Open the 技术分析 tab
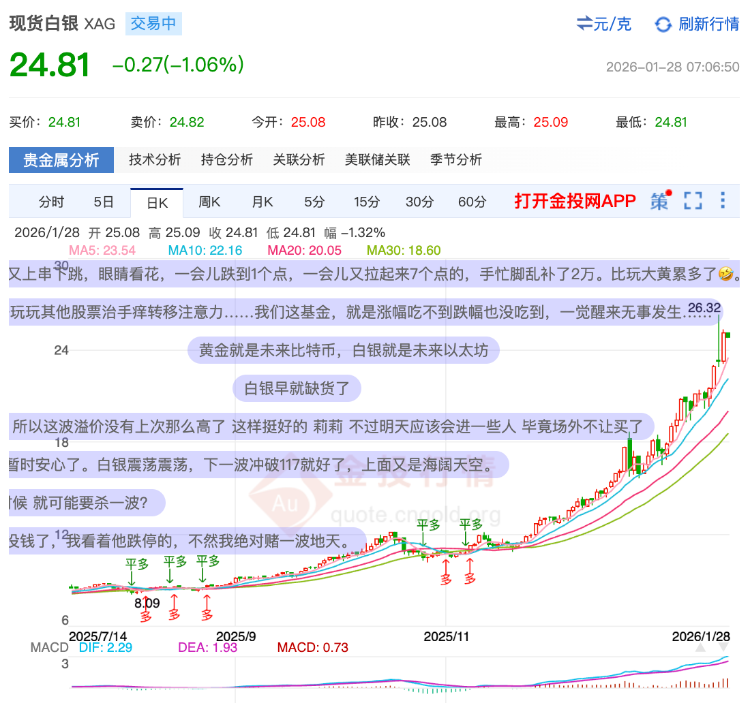 pyautogui.click(x=155, y=160)
